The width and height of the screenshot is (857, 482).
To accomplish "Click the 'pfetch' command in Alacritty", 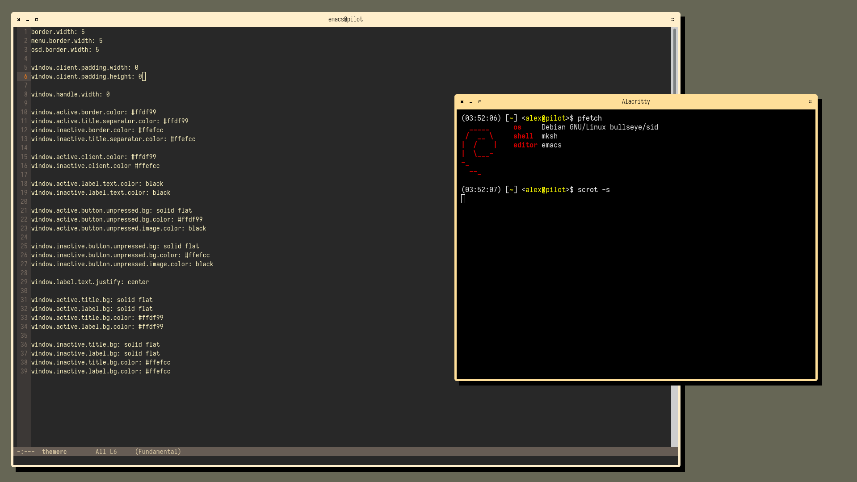I will point(590,118).
